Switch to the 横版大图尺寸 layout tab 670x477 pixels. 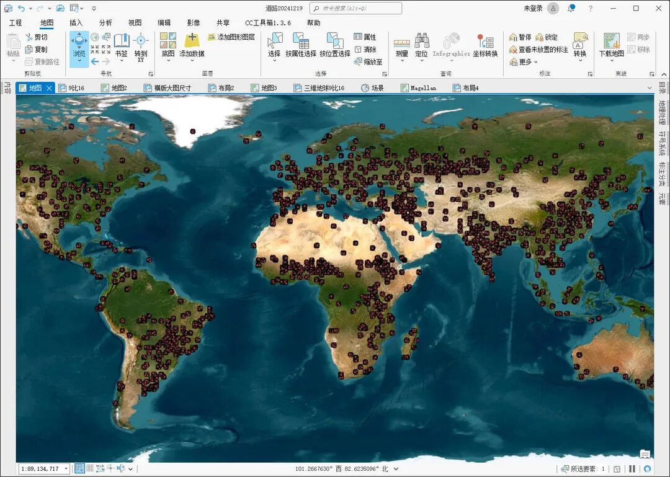pos(167,88)
